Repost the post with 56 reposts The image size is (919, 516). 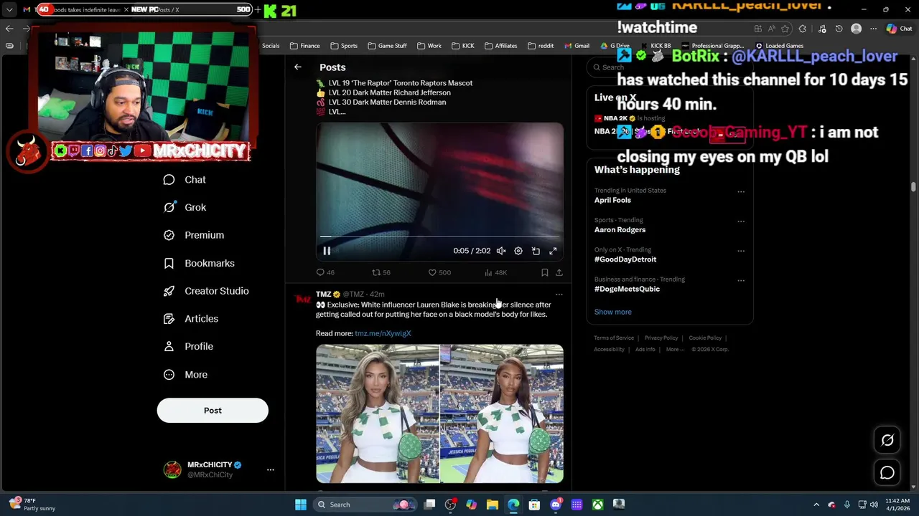(381, 272)
